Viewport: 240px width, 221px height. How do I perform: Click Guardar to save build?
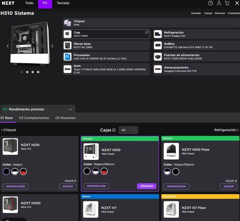click(x=196, y=13)
